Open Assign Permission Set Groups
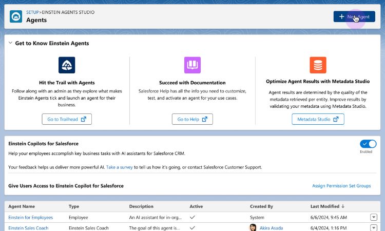 tap(341, 186)
